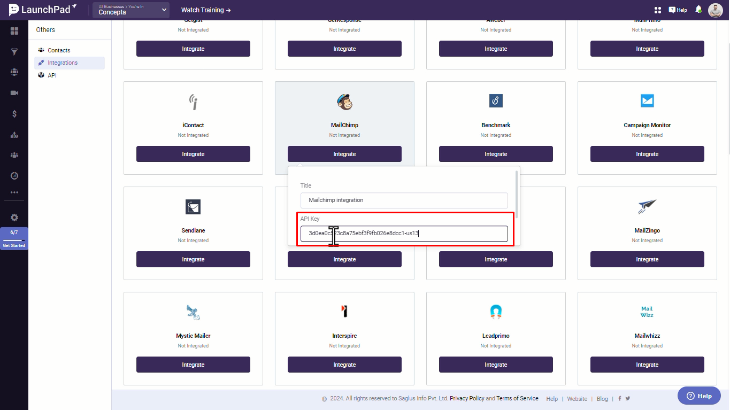Click the Campaign Monitor envelope logo
Viewport: 730px width, 410px height.
pos(647,100)
